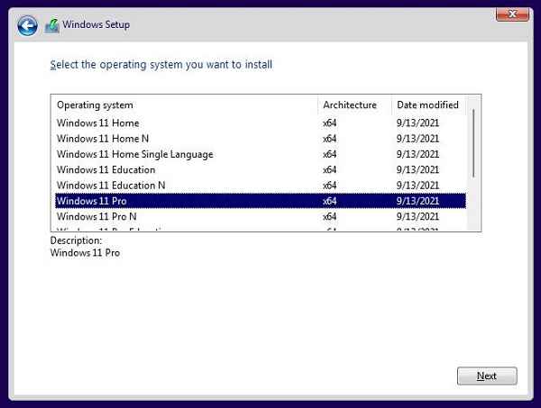Click the Description text Windows 11 Pro

click(x=86, y=252)
